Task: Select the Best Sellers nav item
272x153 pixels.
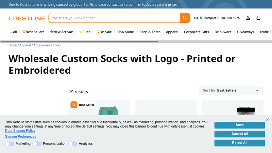Action: 33,32
